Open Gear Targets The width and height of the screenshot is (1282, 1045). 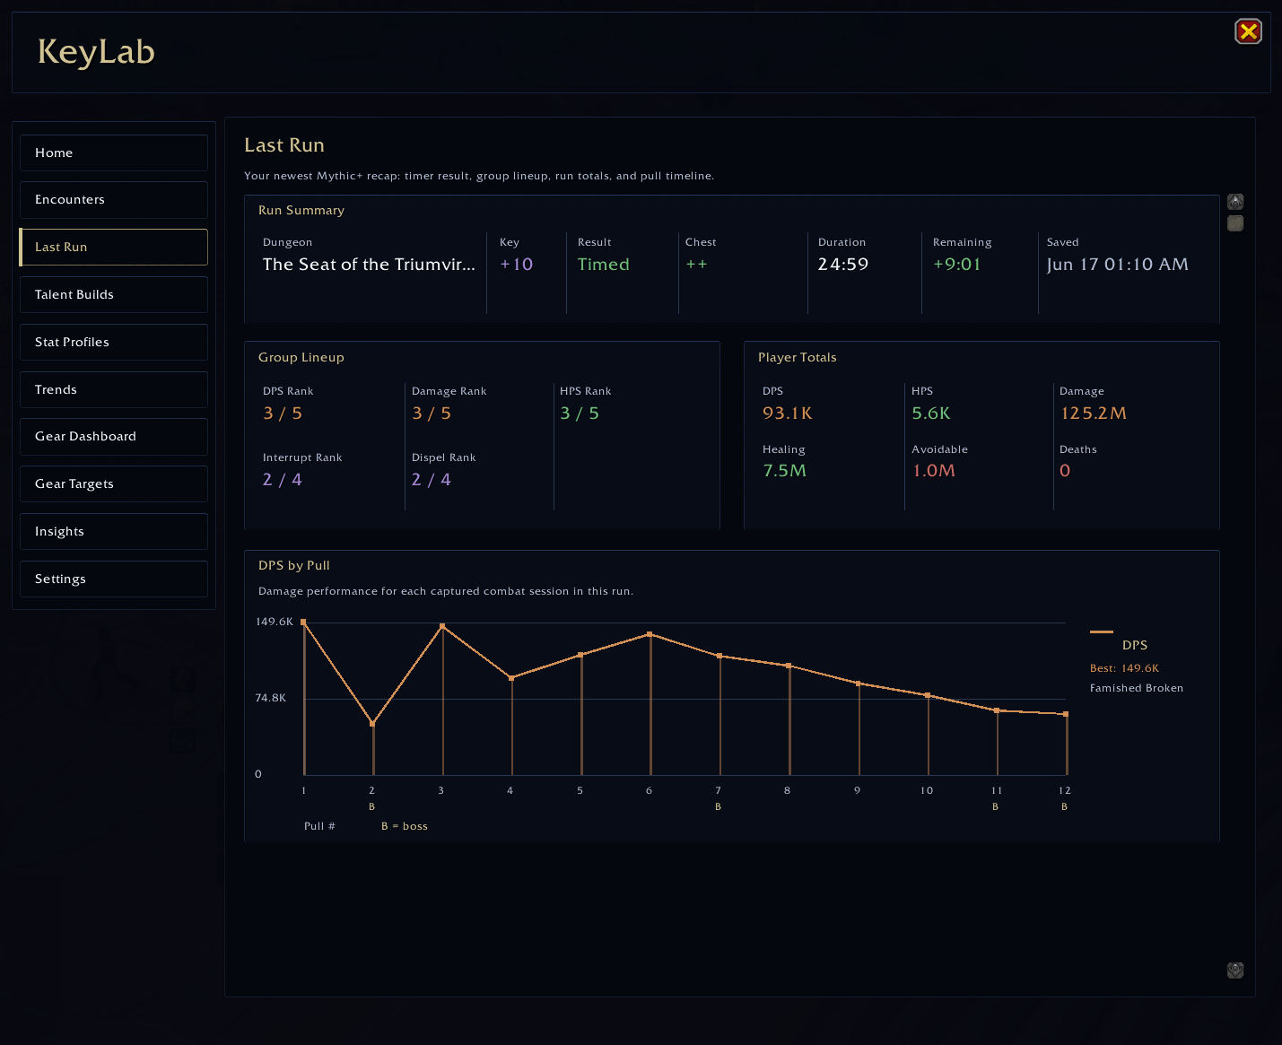[x=114, y=483]
